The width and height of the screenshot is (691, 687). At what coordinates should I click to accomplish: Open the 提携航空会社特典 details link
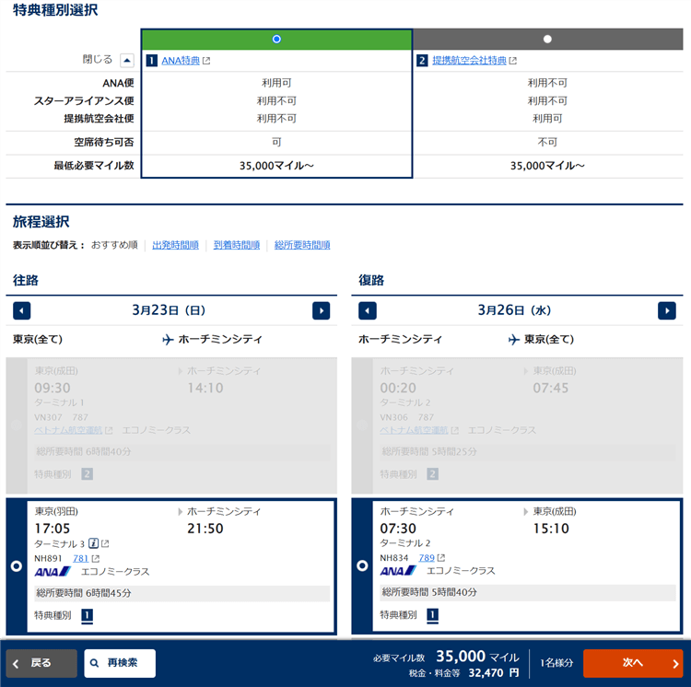(x=469, y=61)
